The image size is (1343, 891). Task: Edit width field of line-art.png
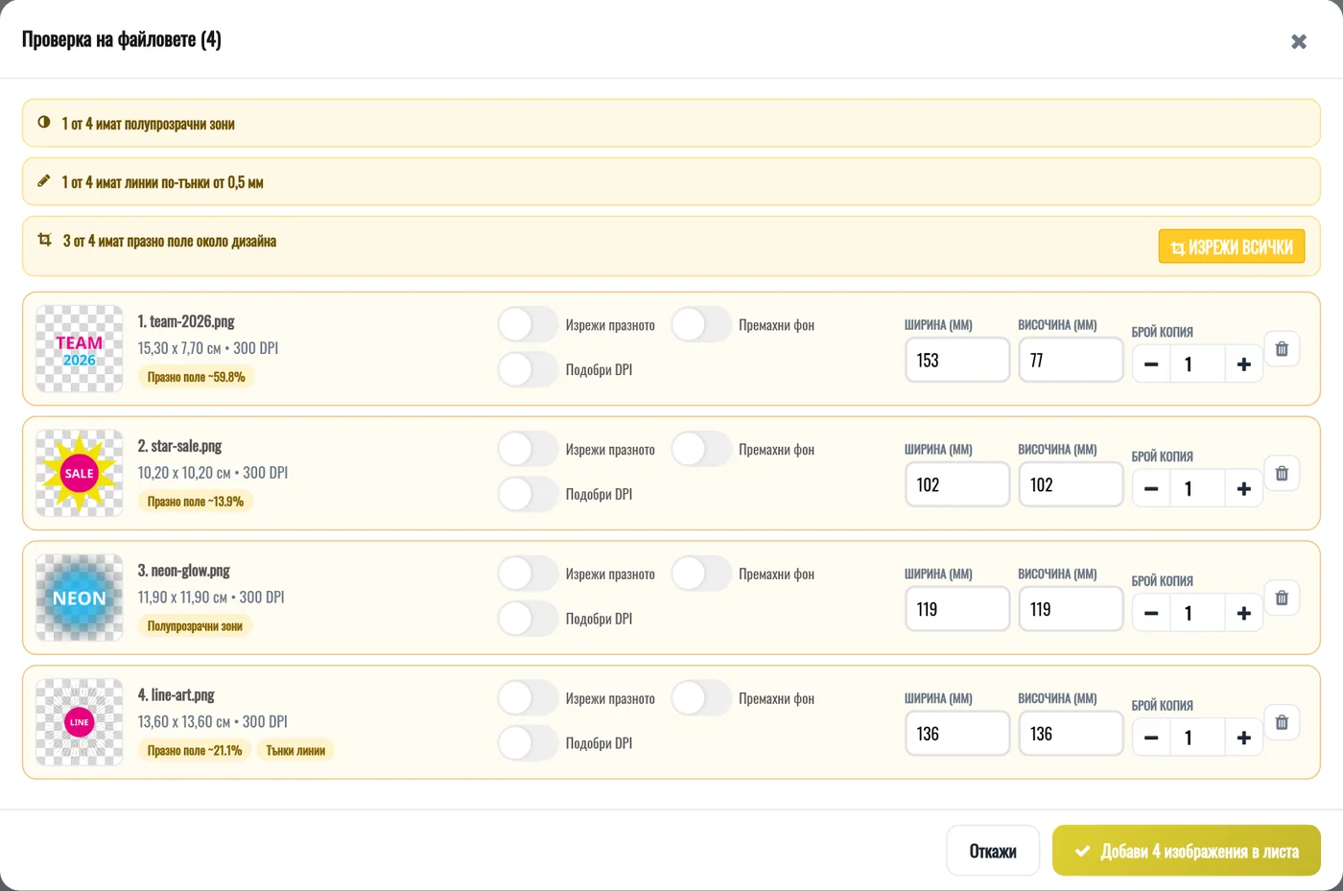point(957,735)
